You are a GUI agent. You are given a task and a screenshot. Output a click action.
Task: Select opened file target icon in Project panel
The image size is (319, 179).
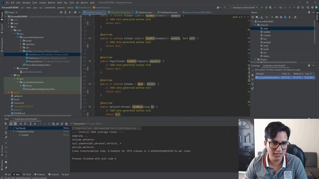[61, 12]
